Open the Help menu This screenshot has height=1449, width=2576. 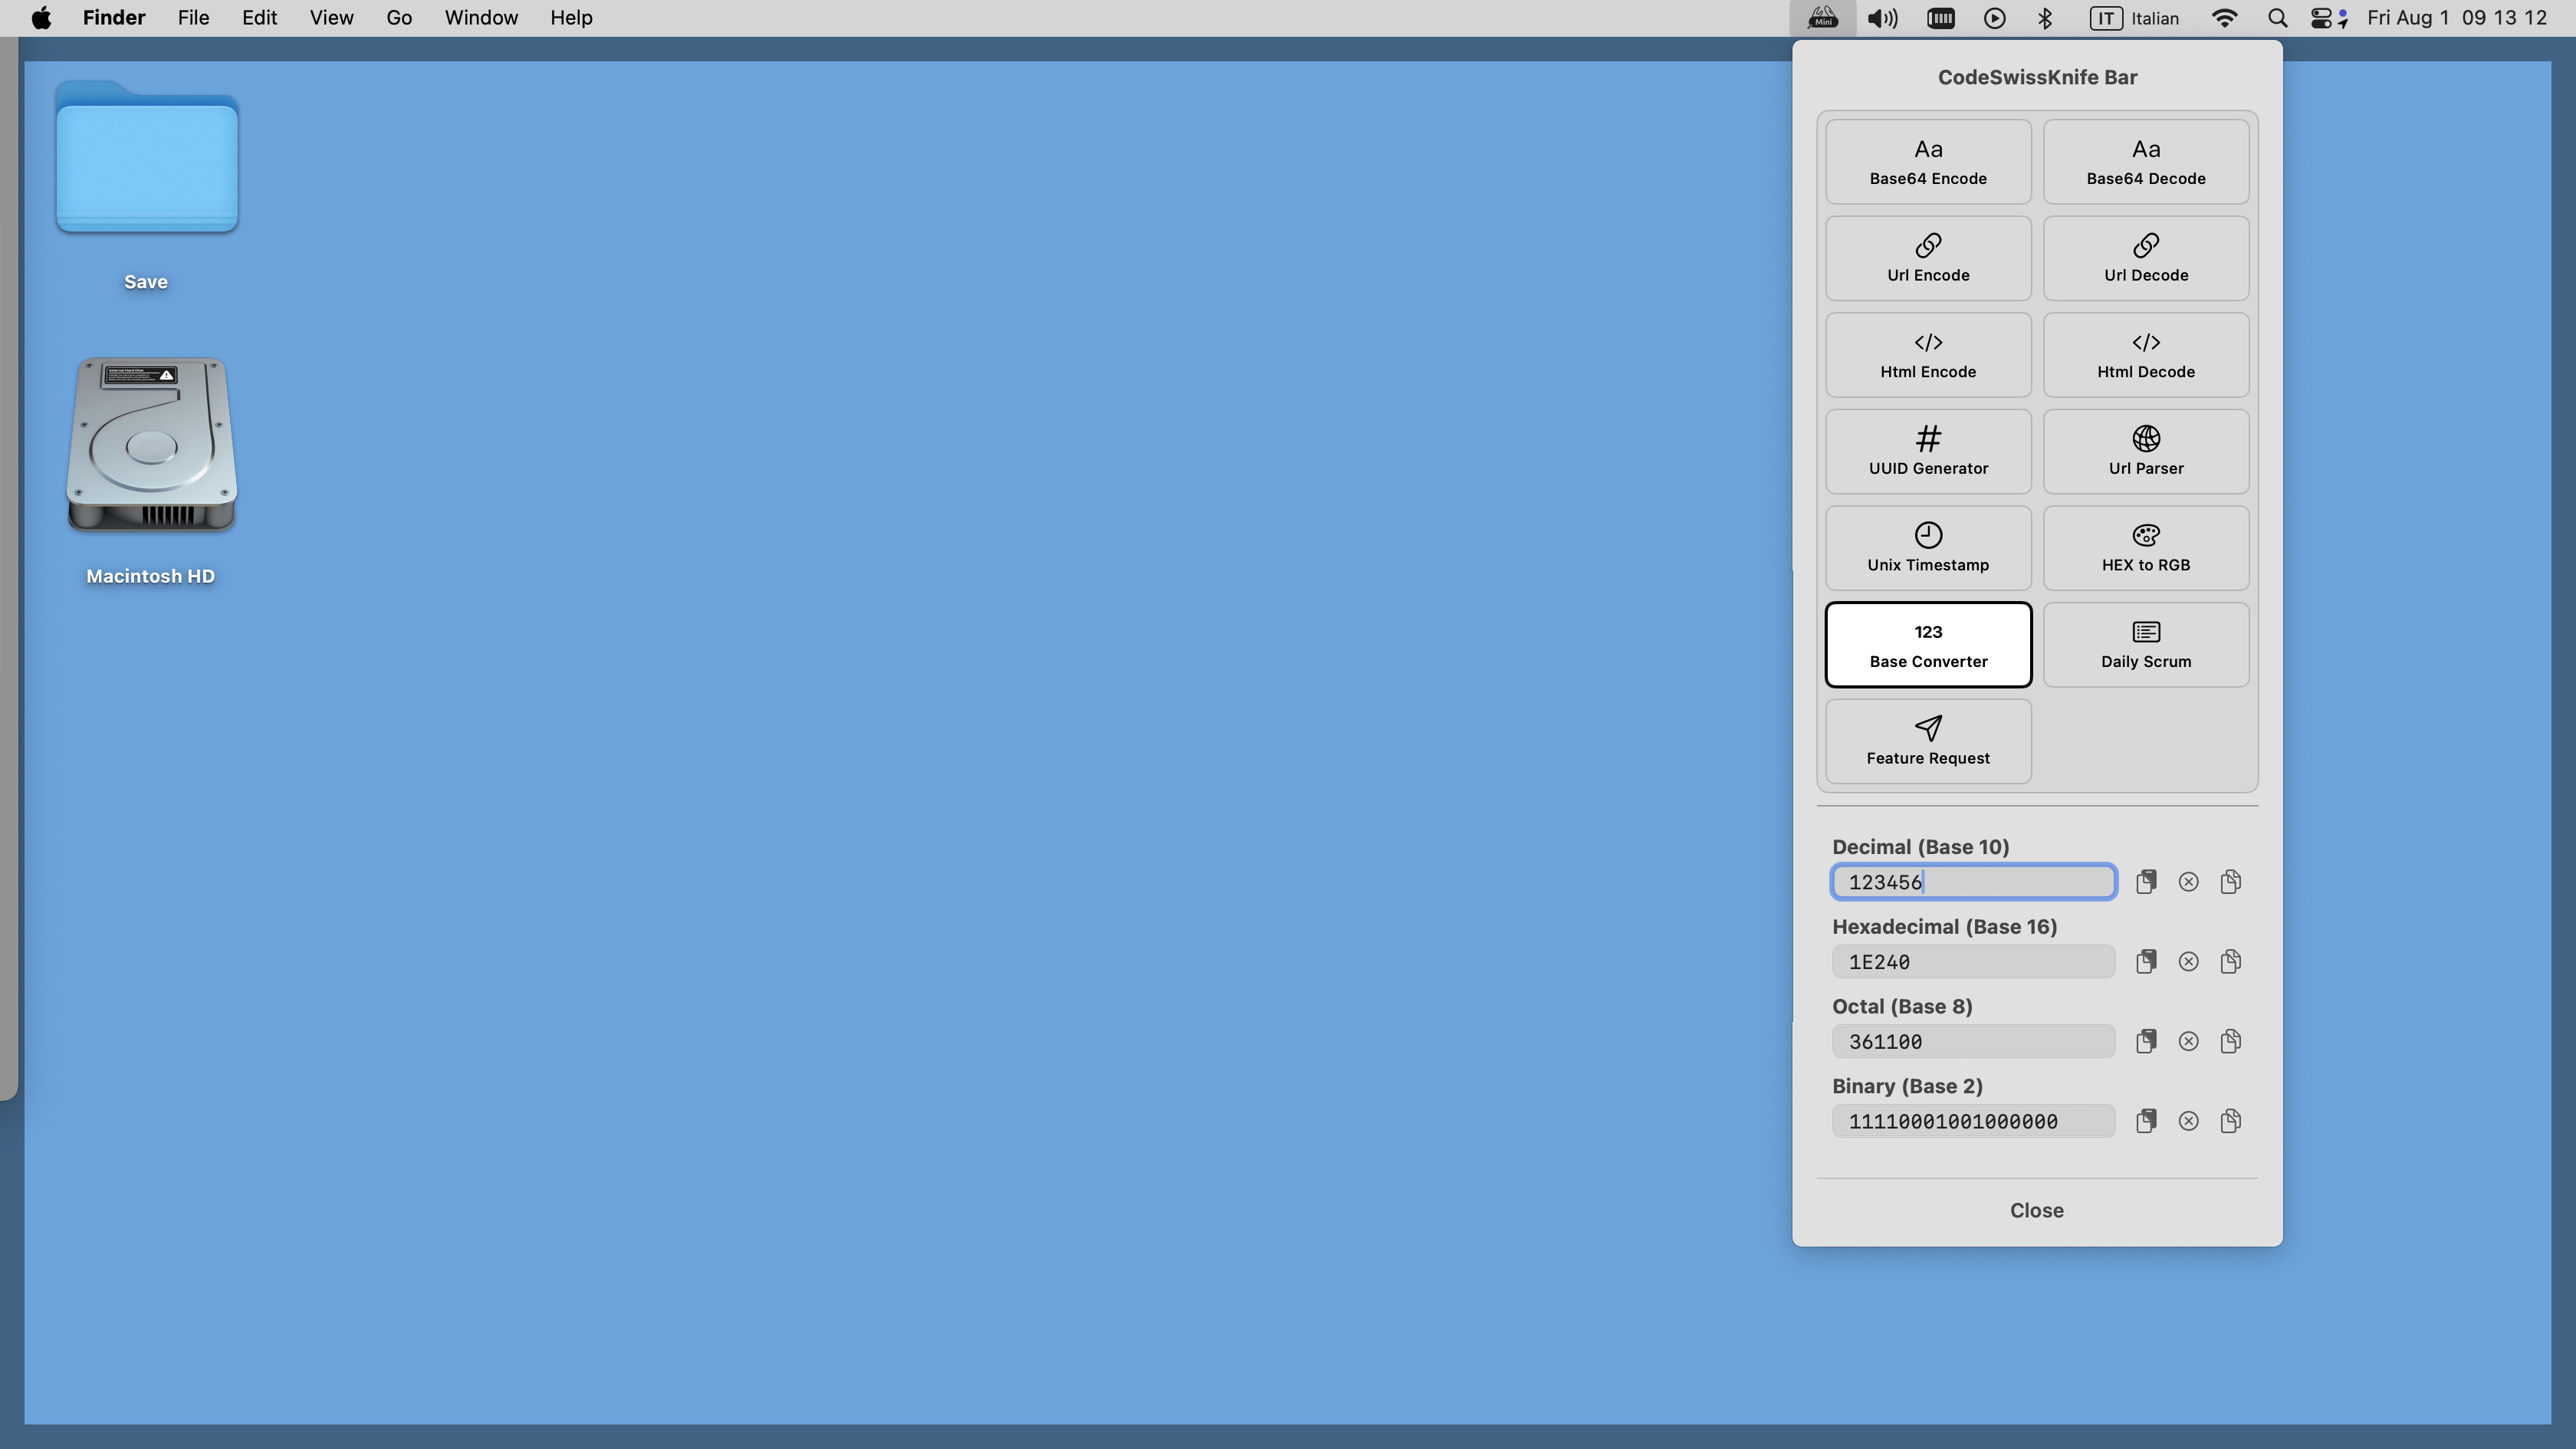tap(571, 18)
